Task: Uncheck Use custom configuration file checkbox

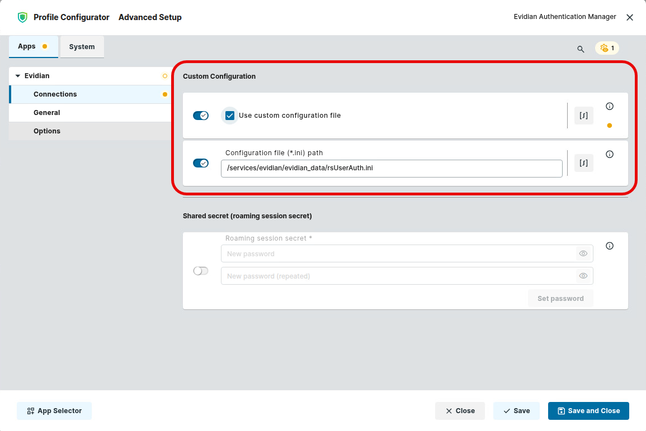Action: (230, 116)
